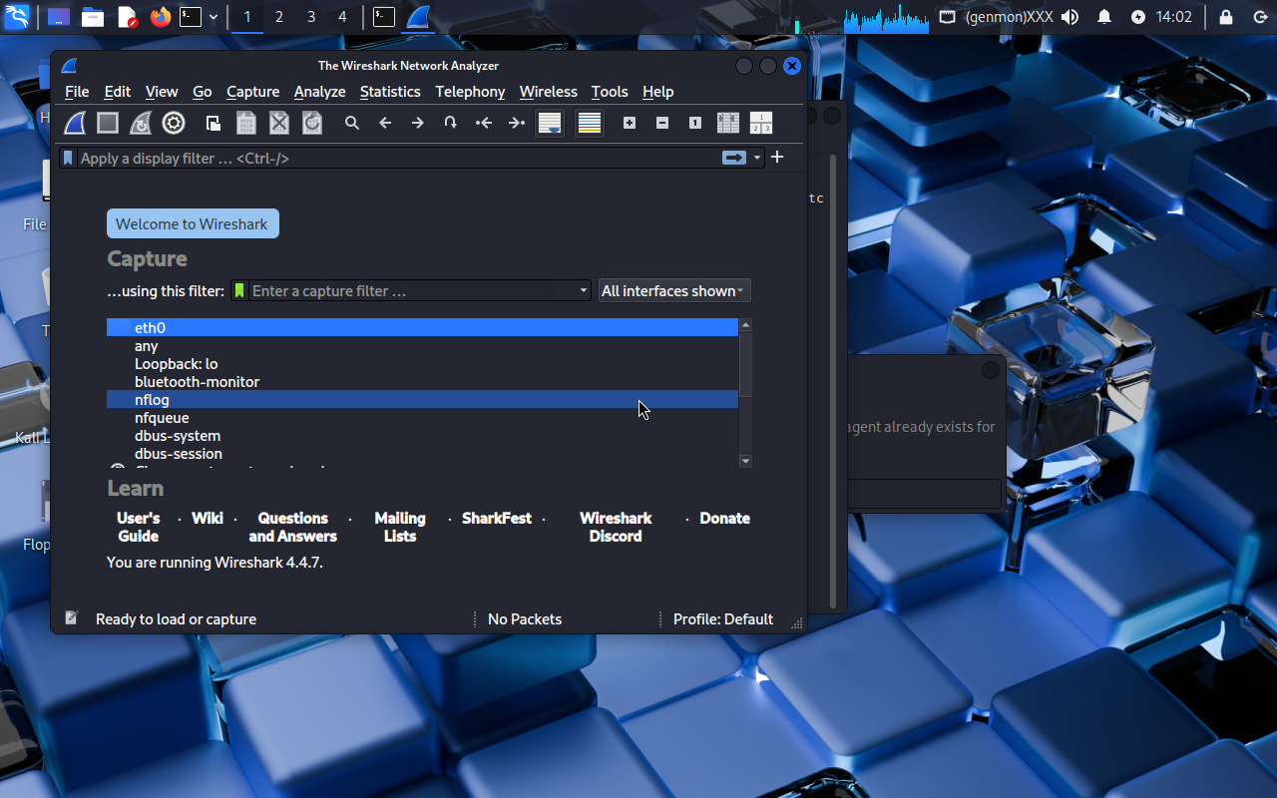This screenshot has height=798, width=1277.
Task: Click interface list scroll up arrow
Action: pos(745,325)
